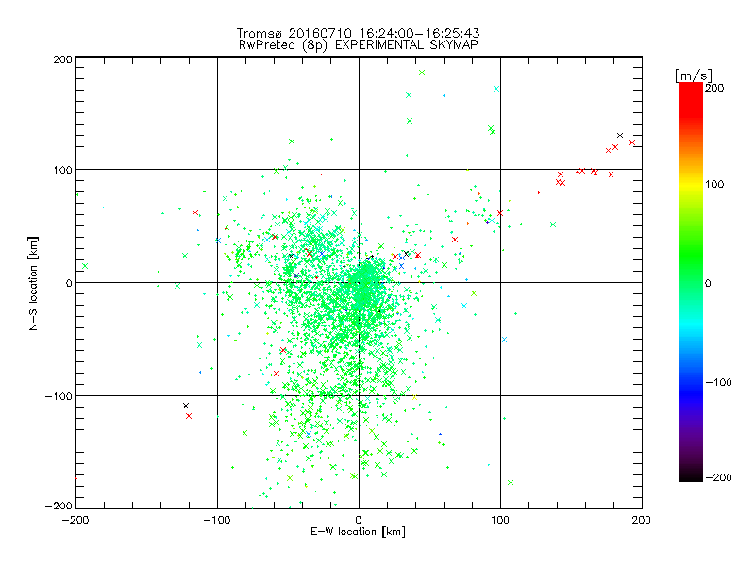Click the cyan X marker near the top at x=100
Viewport: 755px width, 566px height.
pyautogui.click(x=496, y=89)
